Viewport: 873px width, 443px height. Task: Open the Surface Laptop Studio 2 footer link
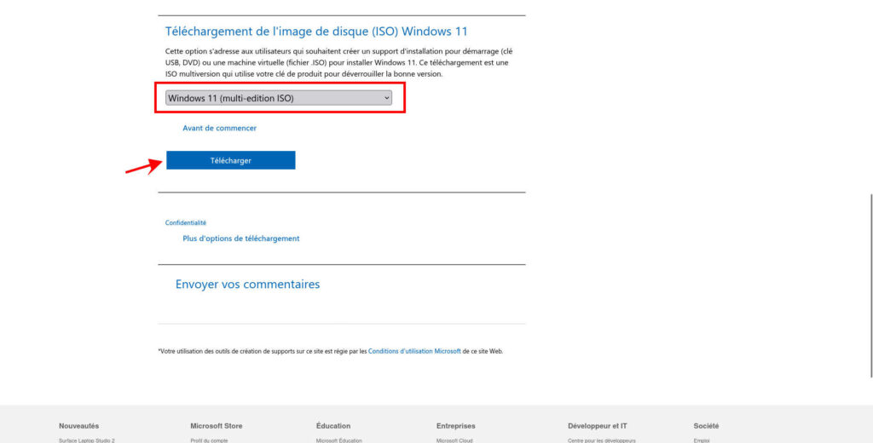(86, 440)
